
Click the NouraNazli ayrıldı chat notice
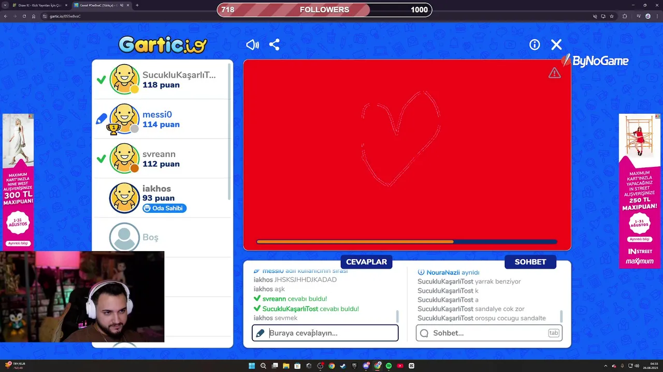[449, 272]
